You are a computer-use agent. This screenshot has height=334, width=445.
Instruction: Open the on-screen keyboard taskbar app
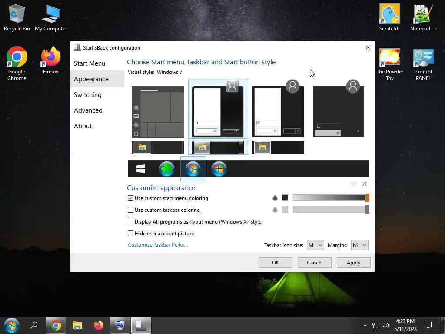pos(120,325)
